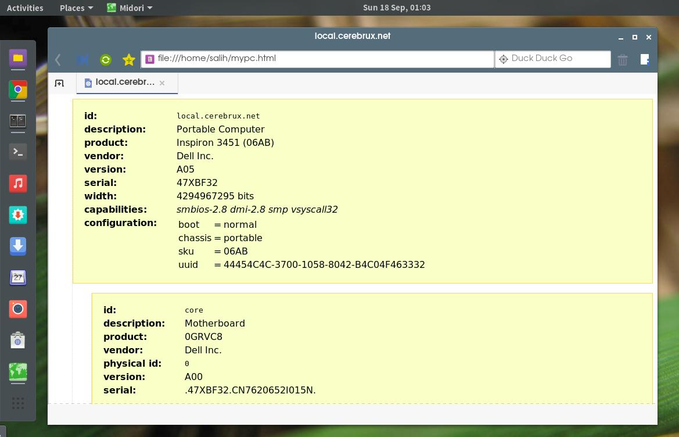
Task: Open the Files app from the dock
Action: 18,58
